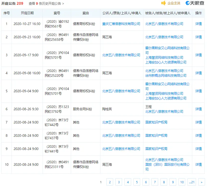Open 详情 for the last row

tap(198, 164)
